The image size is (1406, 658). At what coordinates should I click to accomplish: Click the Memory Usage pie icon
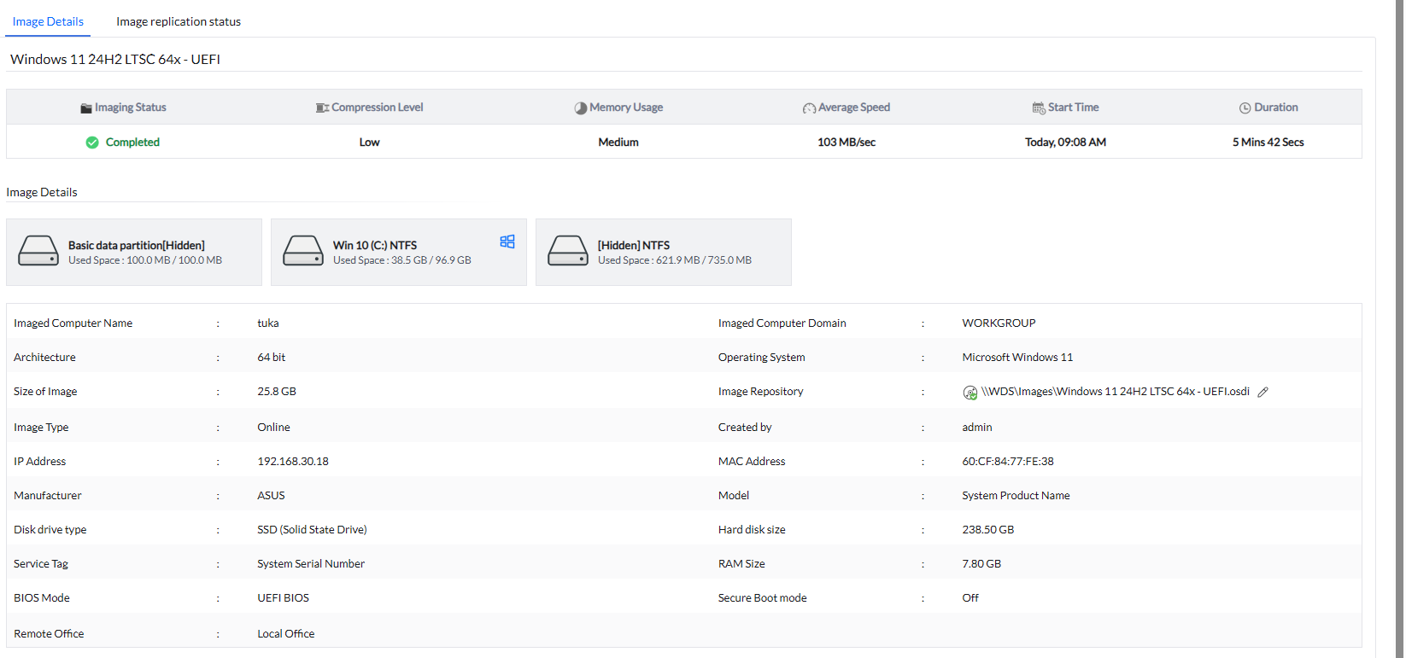click(581, 108)
